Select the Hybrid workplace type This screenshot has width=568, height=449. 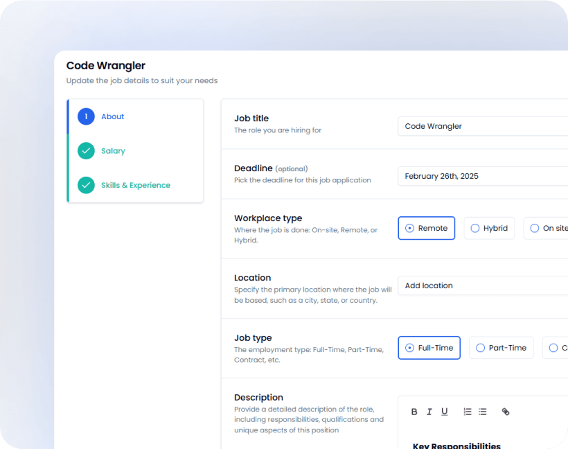[489, 228]
